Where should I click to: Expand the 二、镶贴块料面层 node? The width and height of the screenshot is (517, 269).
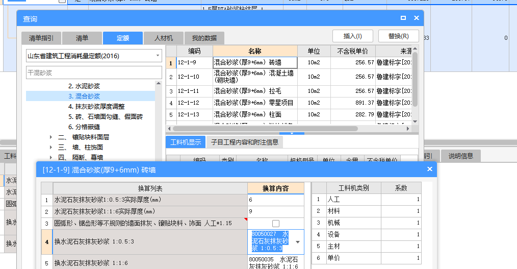51,137
